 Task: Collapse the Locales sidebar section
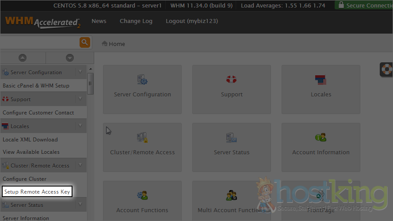pyautogui.click(x=80, y=126)
